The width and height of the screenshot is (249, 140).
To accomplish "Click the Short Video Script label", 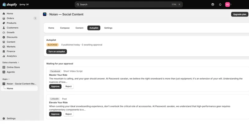I will point(73,71).
